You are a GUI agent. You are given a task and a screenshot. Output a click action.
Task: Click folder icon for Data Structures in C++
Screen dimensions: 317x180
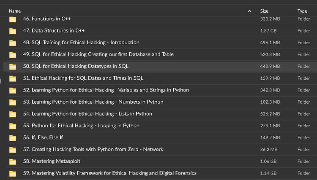13,31
